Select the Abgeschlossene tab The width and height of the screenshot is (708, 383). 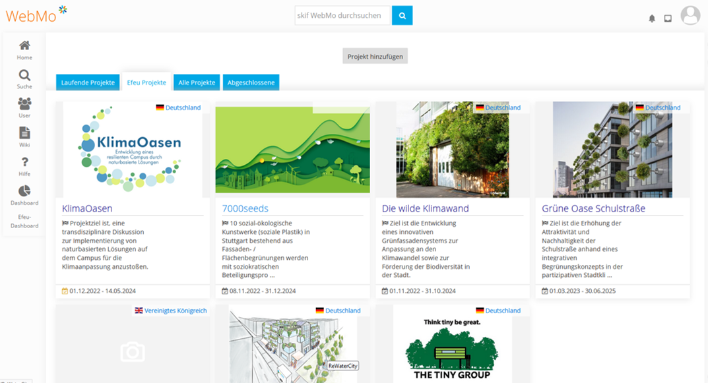(251, 82)
